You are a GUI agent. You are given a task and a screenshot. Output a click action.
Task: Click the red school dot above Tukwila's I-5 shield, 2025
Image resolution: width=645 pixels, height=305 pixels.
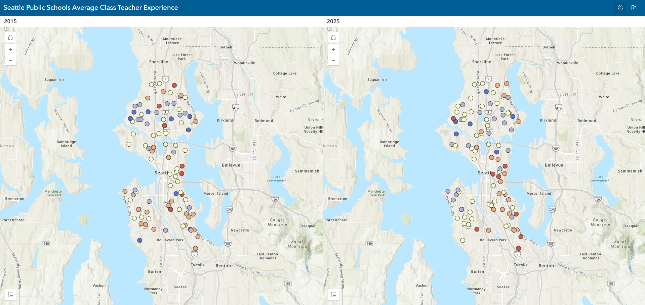(x=518, y=248)
